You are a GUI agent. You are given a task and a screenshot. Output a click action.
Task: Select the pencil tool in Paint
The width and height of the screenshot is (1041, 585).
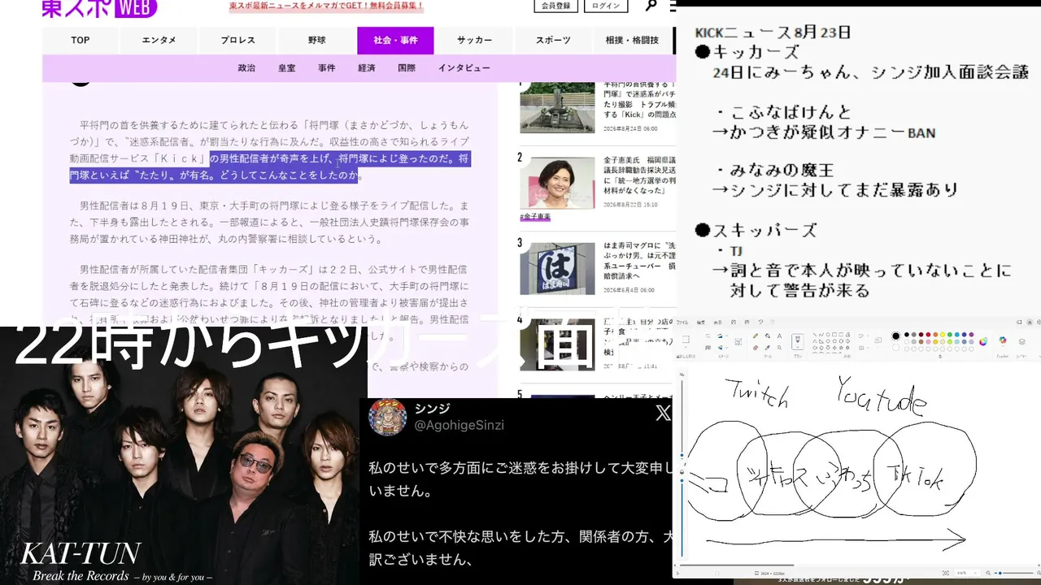click(756, 336)
